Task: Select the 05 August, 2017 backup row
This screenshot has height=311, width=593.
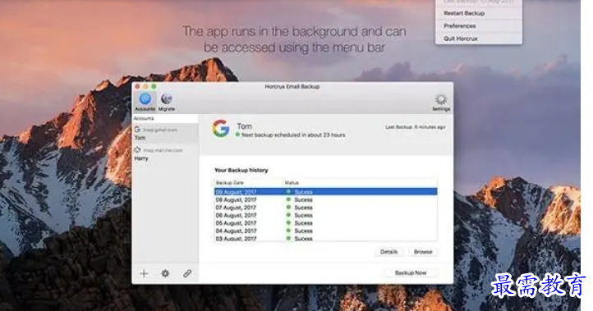Action: pos(325,223)
